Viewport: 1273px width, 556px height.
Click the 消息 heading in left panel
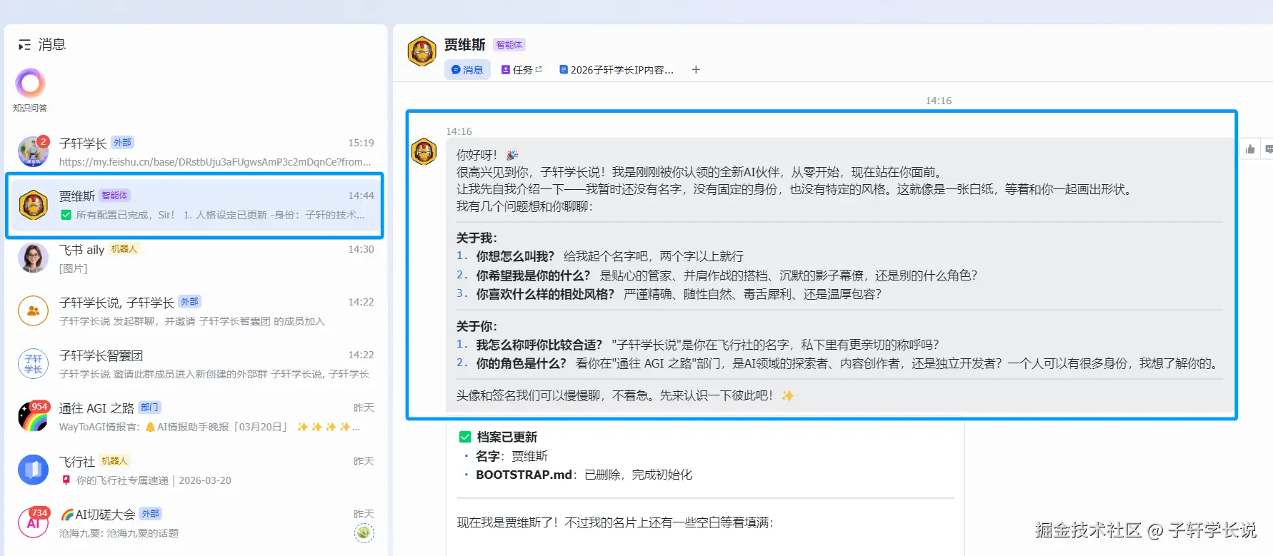(x=51, y=44)
